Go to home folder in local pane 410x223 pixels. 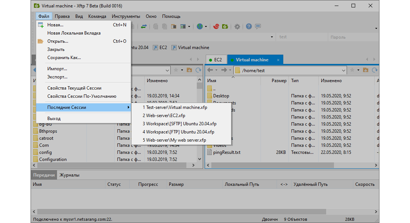point(189,70)
